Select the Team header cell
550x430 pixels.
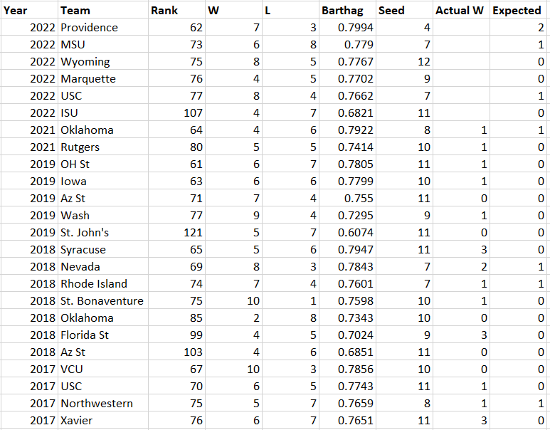tap(102, 11)
